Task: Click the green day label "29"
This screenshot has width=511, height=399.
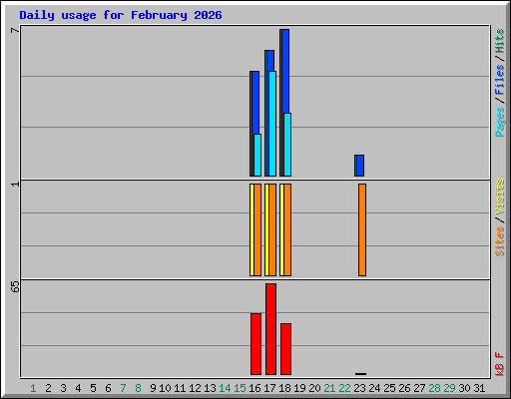Action: click(449, 388)
